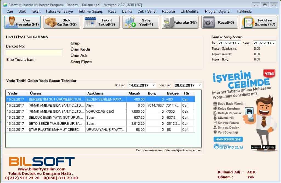Image resolution: width=281 pixels, height=183 pixels.
Task: Expand the Son Tarih 28.02.2017 date dropdown
Action: coord(199,85)
